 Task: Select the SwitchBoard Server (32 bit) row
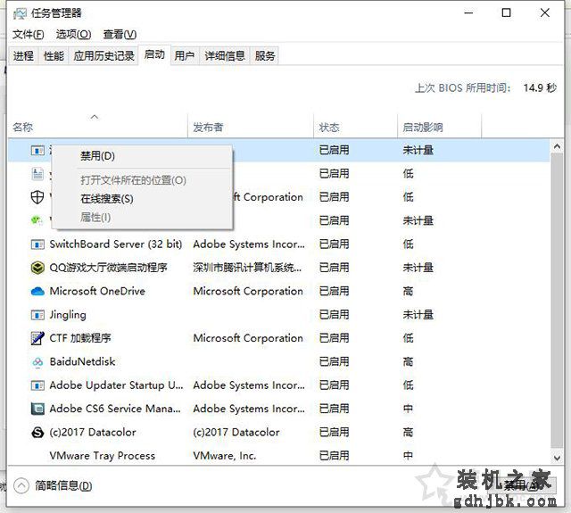click(x=279, y=244)
